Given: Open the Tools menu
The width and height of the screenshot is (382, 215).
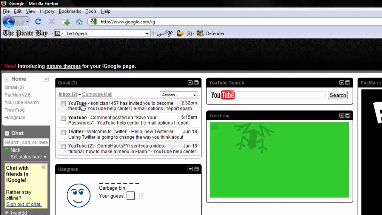Looking at the screenshot, I should [91, 11].
